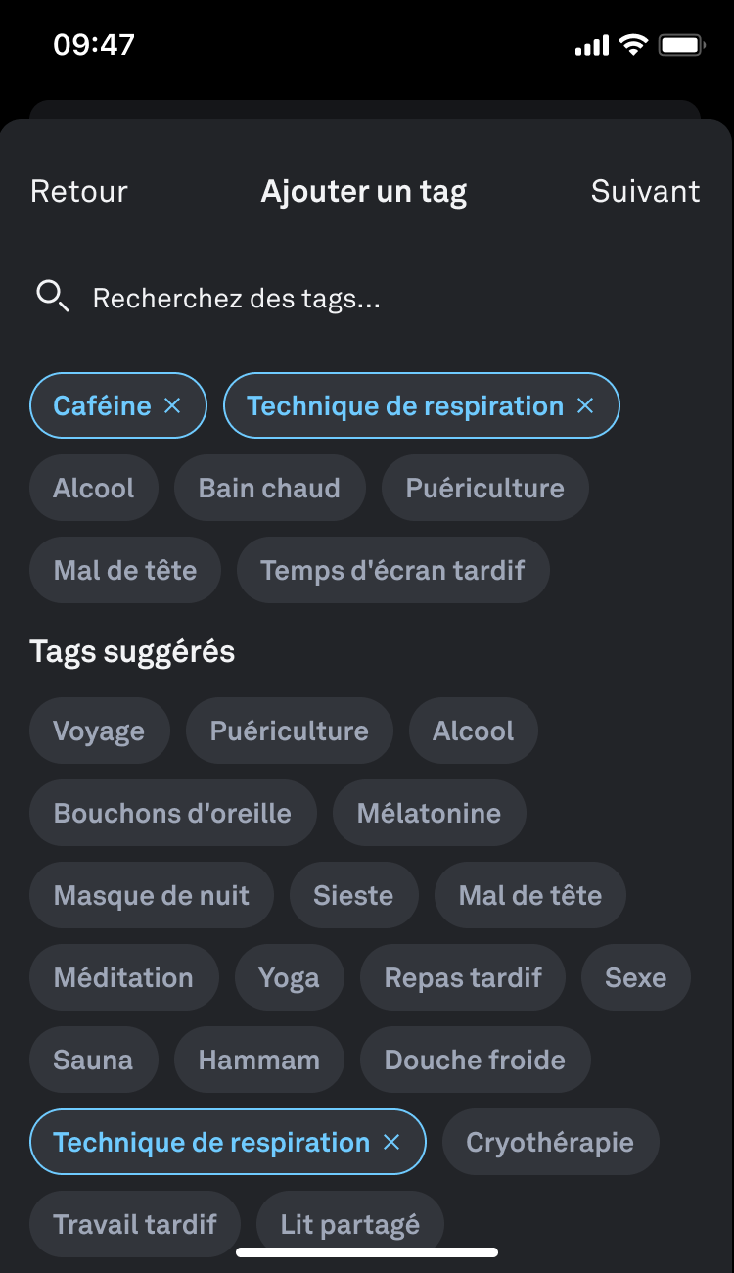Viewport: 734px width, 1273px height.
Task: Type in the Recherchez des tags field
Action: point(391,298)
